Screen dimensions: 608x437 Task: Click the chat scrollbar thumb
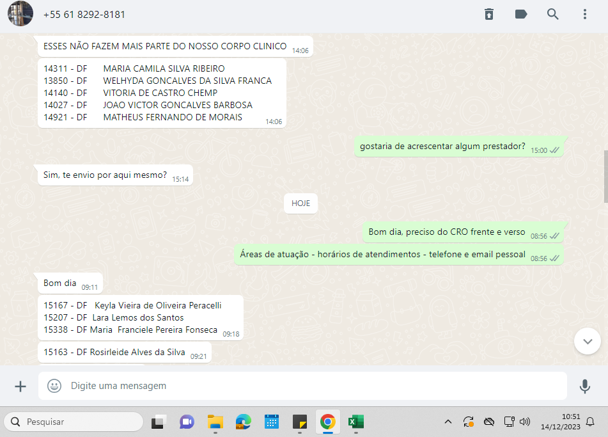pyautogui.click(x=605, y=177)
